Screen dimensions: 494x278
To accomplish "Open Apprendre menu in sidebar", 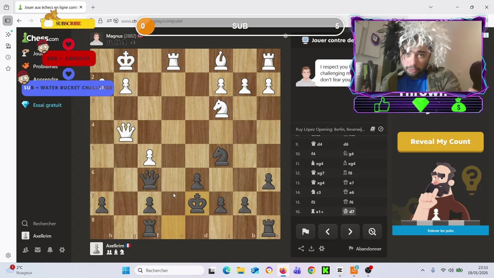I will [x=46, y=79].
